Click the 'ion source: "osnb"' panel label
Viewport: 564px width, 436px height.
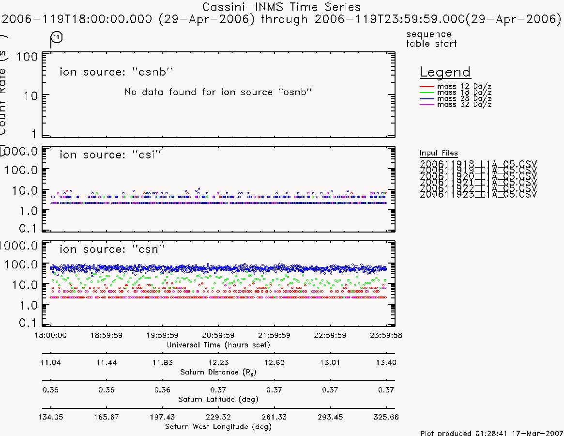(116, 72)
